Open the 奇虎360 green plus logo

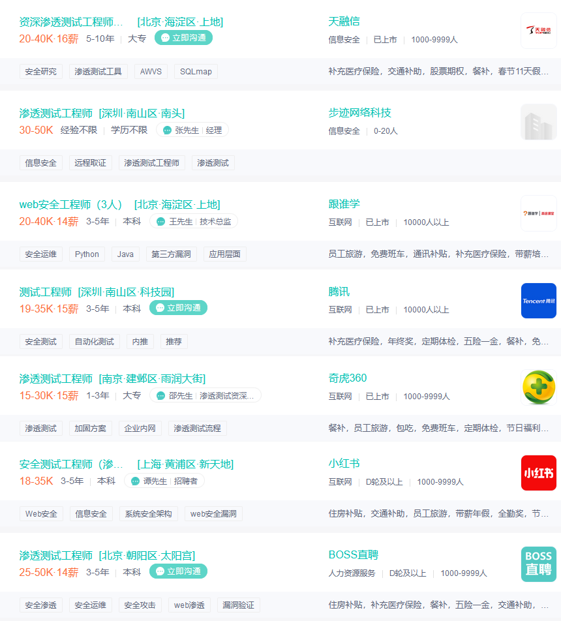[538, 387]
